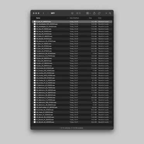Open Get Info from the toolbar

point(72,13)
